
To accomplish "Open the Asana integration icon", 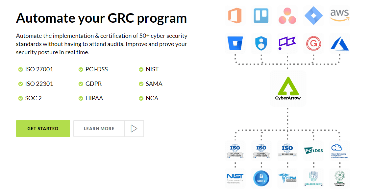I will click(287, 15).
